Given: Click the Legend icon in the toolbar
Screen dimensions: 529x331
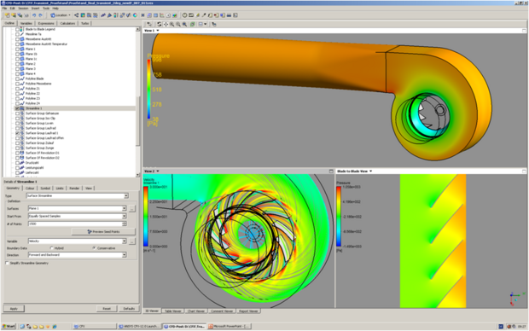Looking at the screenshot, I should pos(115,15).
